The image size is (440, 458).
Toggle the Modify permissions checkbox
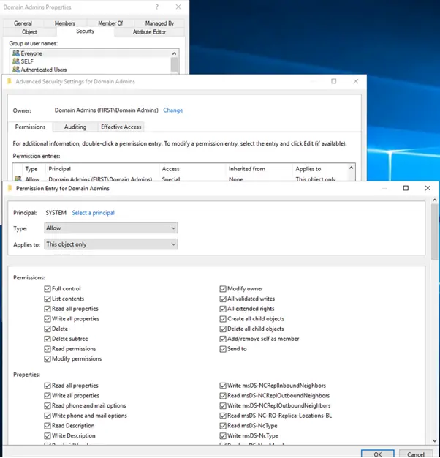click(x=48, y=358)
